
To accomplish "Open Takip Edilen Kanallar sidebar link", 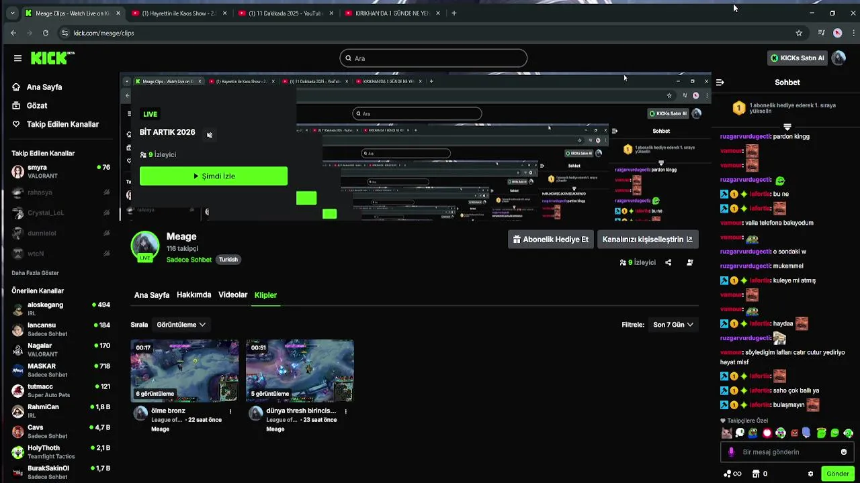I will [55, 124].
